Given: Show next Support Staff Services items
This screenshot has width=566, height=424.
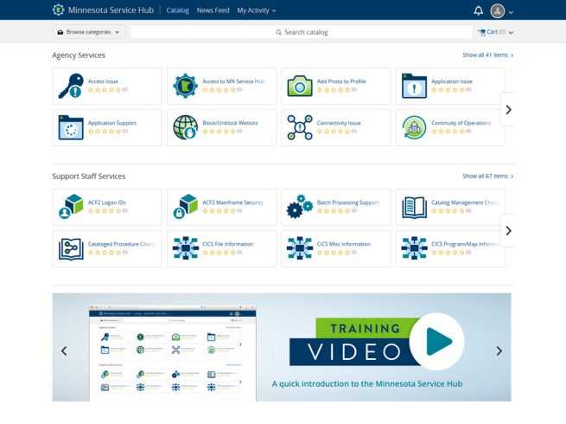Looking at the screenshot, I should 508,231.
